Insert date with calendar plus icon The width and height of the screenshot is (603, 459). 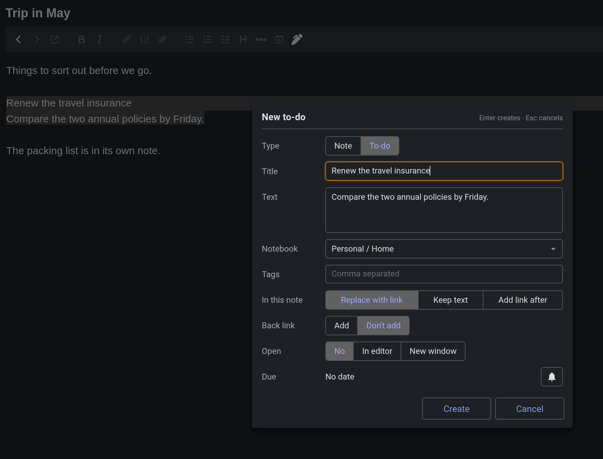[279, 39]
